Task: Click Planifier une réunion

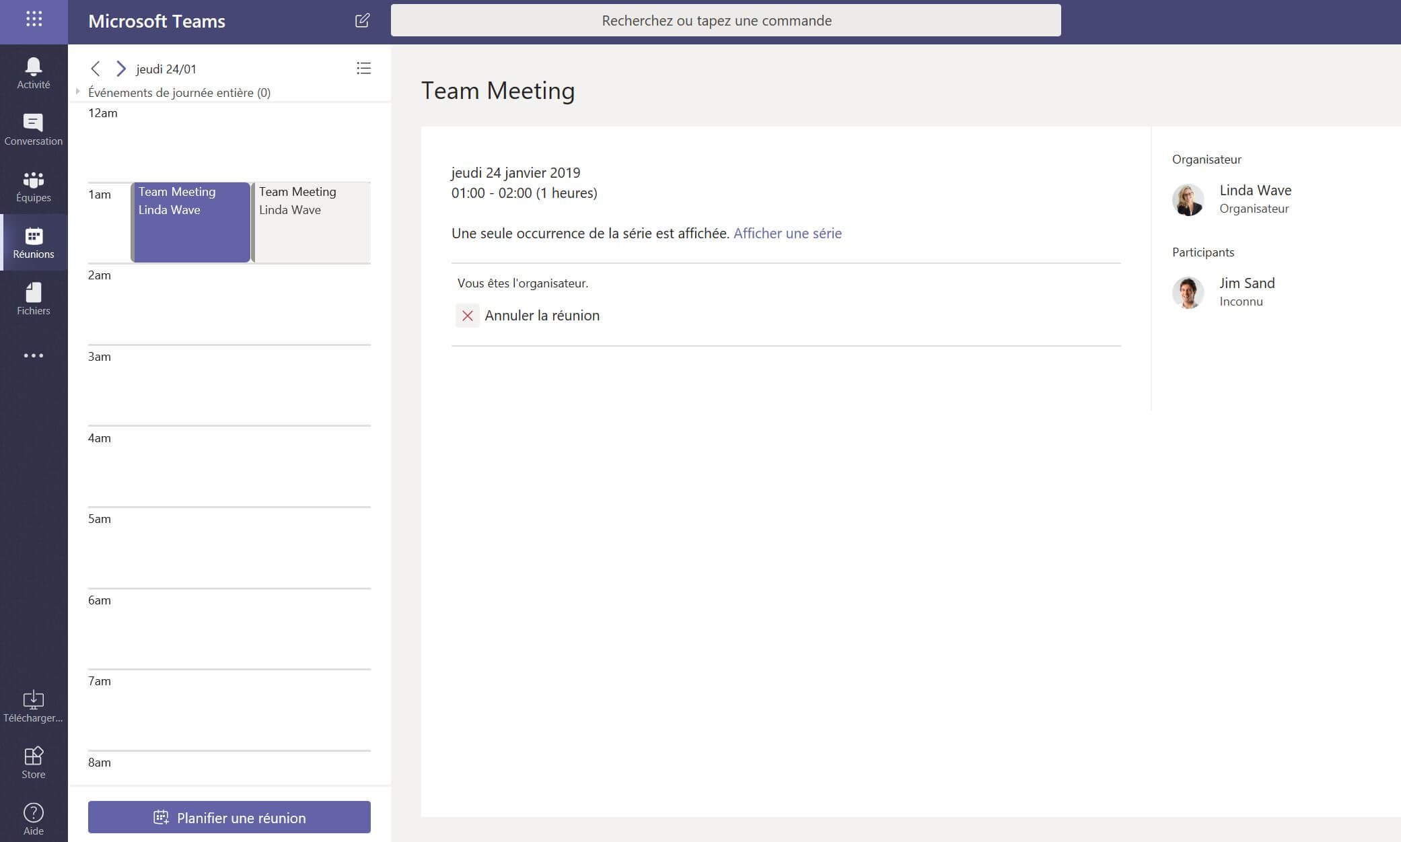Action: click(228, 817)
